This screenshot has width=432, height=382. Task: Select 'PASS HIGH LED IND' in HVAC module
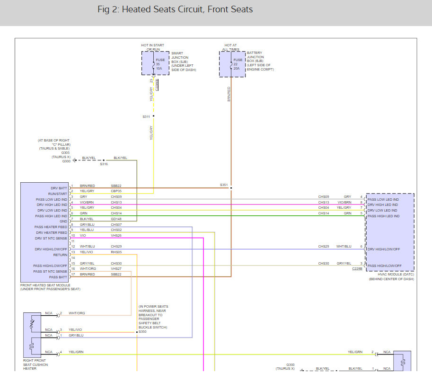(383, 216)
